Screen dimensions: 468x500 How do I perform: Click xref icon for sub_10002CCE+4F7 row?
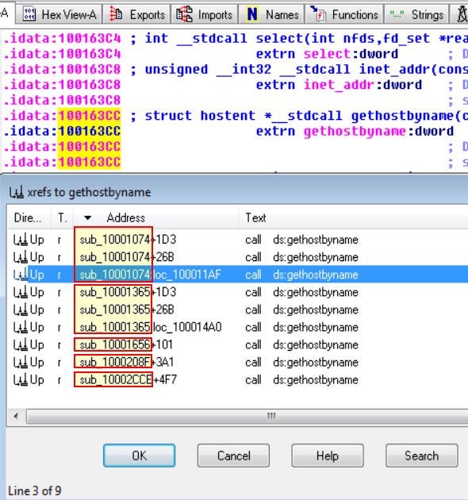[x=20, y=380]
